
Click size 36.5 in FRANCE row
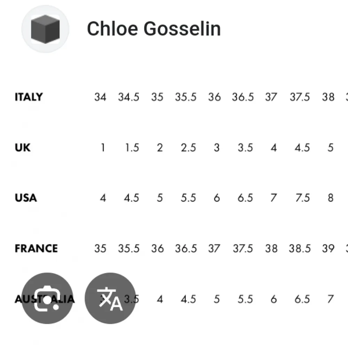point(186,248)
